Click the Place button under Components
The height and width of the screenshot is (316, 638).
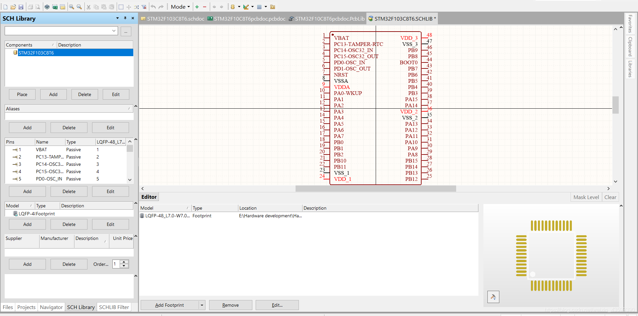(22, 94)
